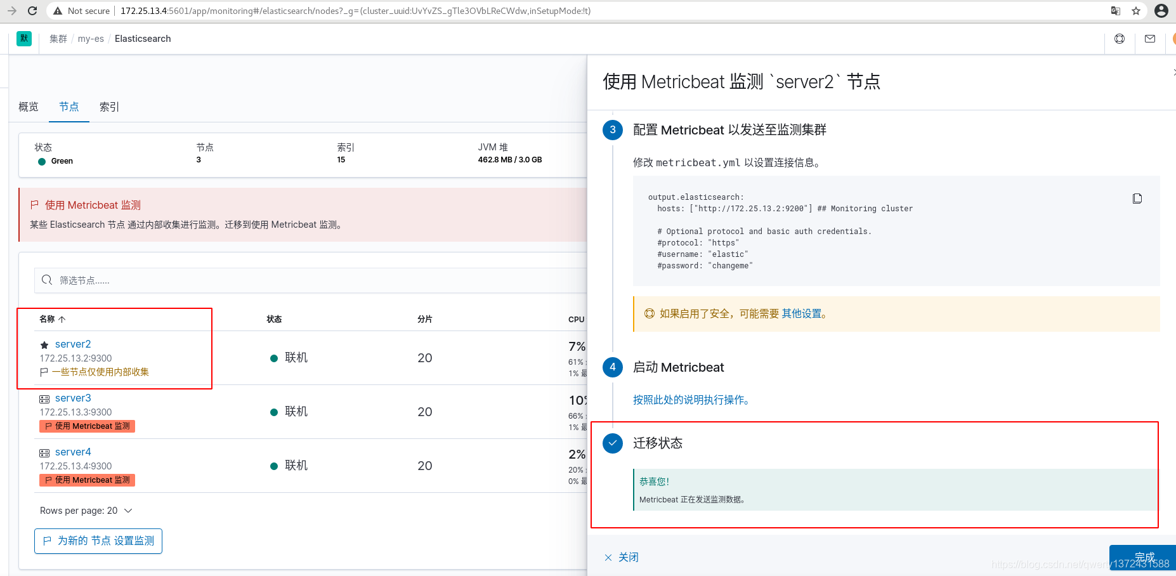The height and width of the screenshot is (576, 1176).
Task: Open the server2 node link
Action: click(73, 344)
